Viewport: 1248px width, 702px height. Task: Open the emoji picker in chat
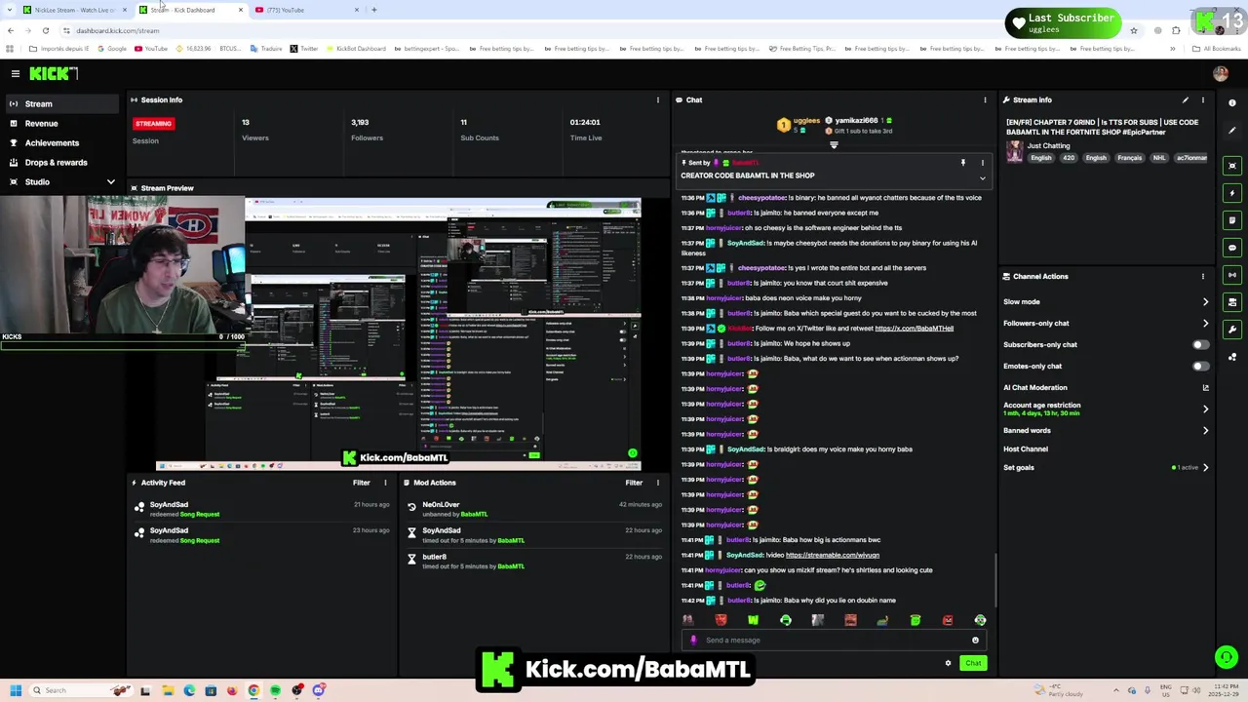(x=975, y=640)
